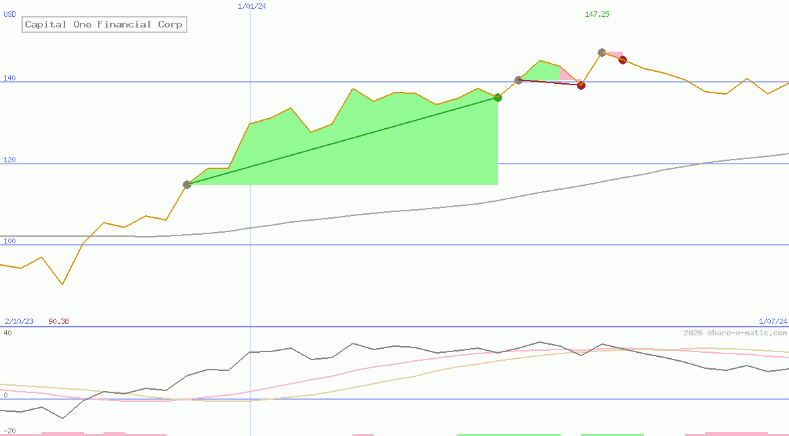Click the gray entry marker starting the green trade line
789x436 pixels.
click(187, 184)
